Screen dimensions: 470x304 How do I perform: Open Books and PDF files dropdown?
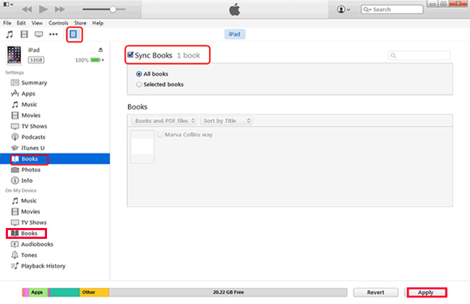[x=164, y=121]
